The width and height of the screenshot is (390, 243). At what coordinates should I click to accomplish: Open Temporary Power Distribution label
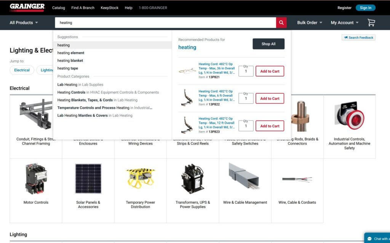[141, 205]
